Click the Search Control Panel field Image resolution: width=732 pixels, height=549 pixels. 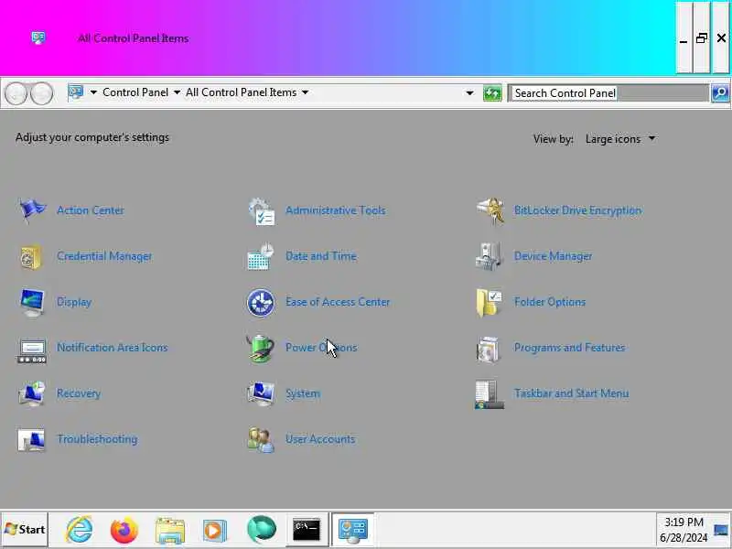tap(608, 93)
